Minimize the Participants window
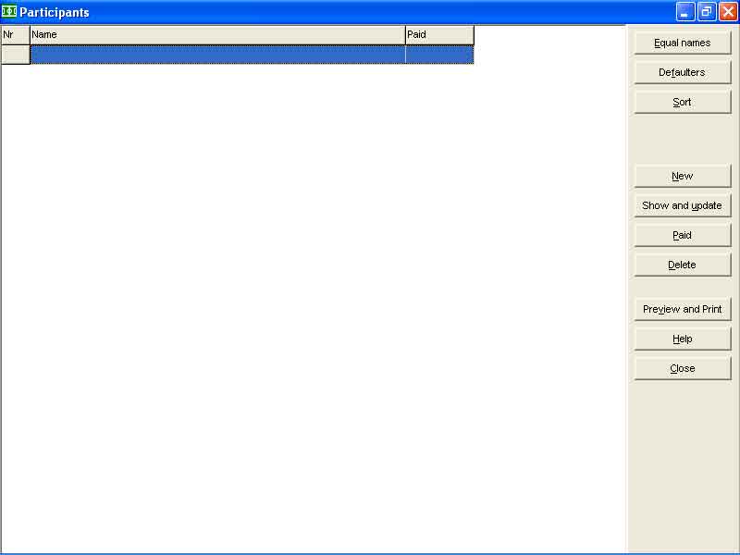 [685, 12]
